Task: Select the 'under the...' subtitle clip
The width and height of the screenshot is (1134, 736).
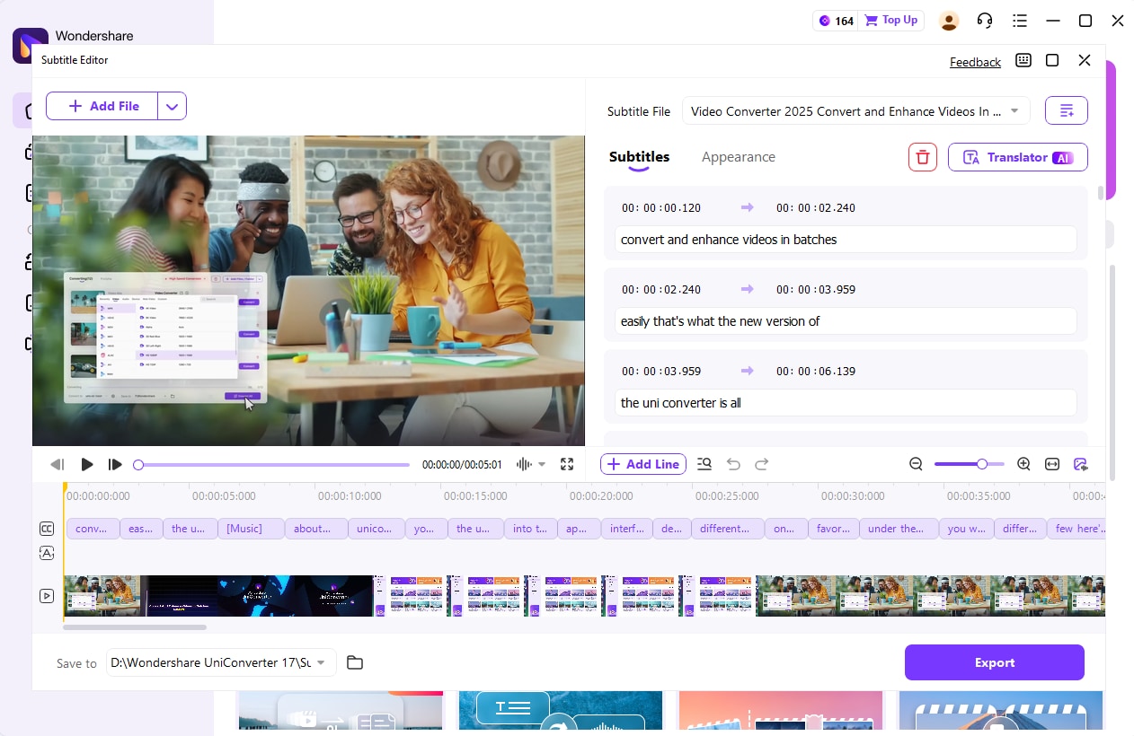Action: tap(899, 529)
